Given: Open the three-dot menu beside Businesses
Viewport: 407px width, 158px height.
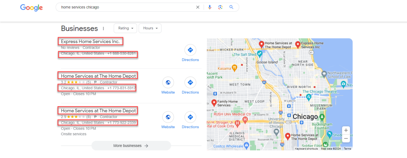Looking at the screenshot, I should [x=103, y=28].
